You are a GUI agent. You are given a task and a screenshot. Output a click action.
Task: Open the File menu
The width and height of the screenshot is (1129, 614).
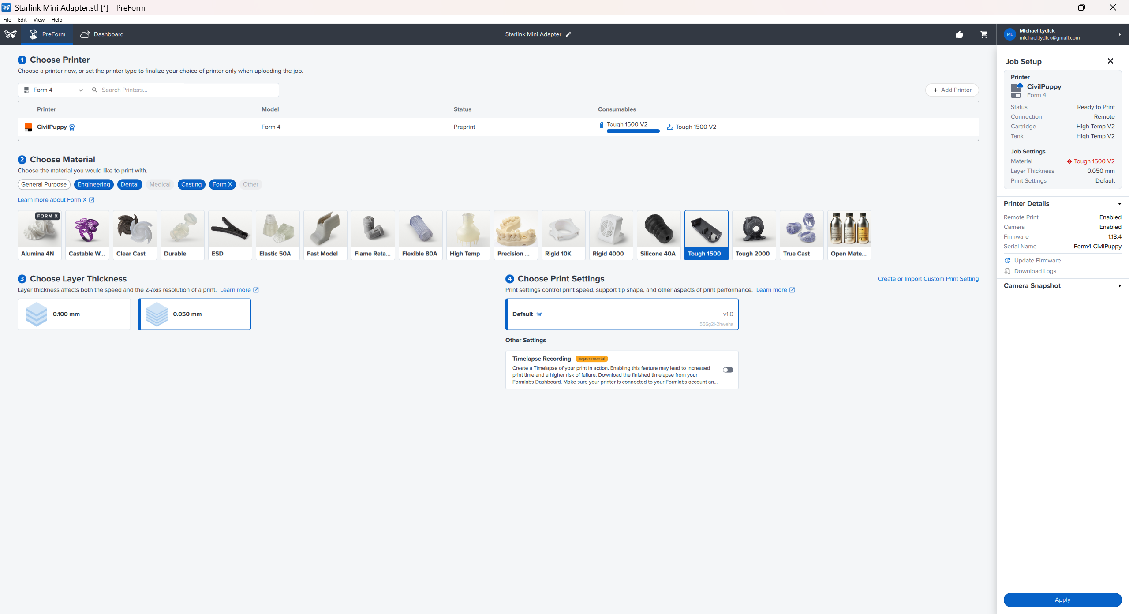point(7,20)
